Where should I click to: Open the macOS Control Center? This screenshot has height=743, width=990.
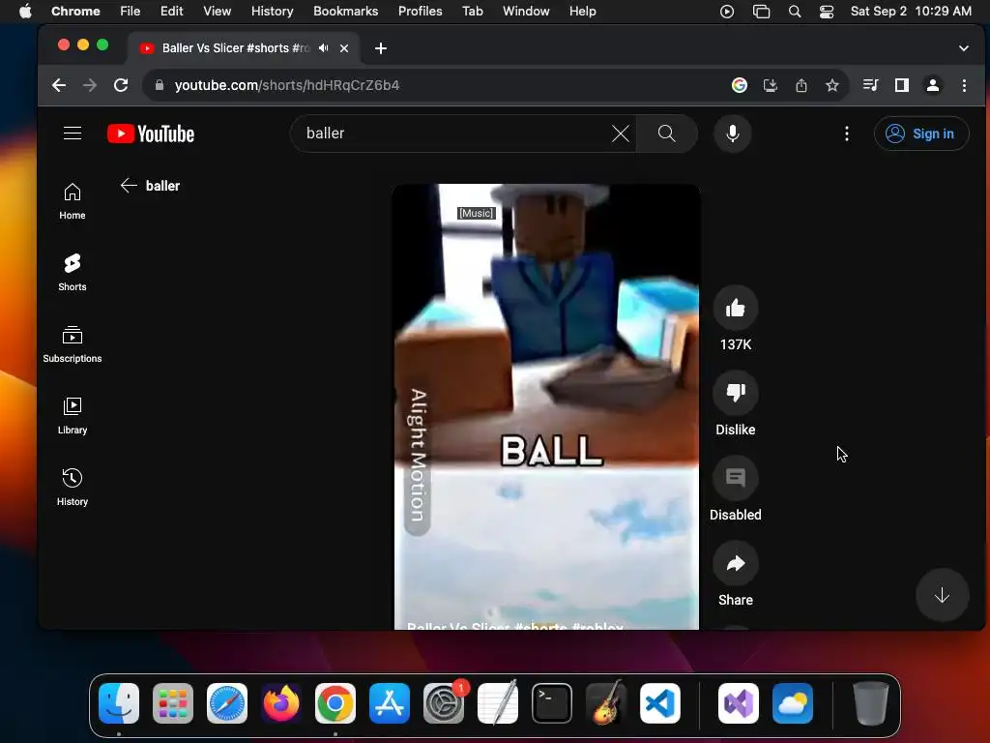click(x=827, y=12)
